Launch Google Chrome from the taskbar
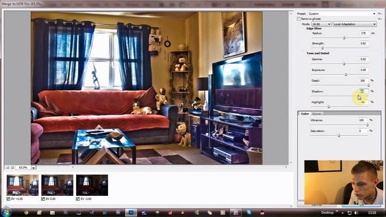The width and height of the screenshot is (386, 217). click(x=26, y=212)
